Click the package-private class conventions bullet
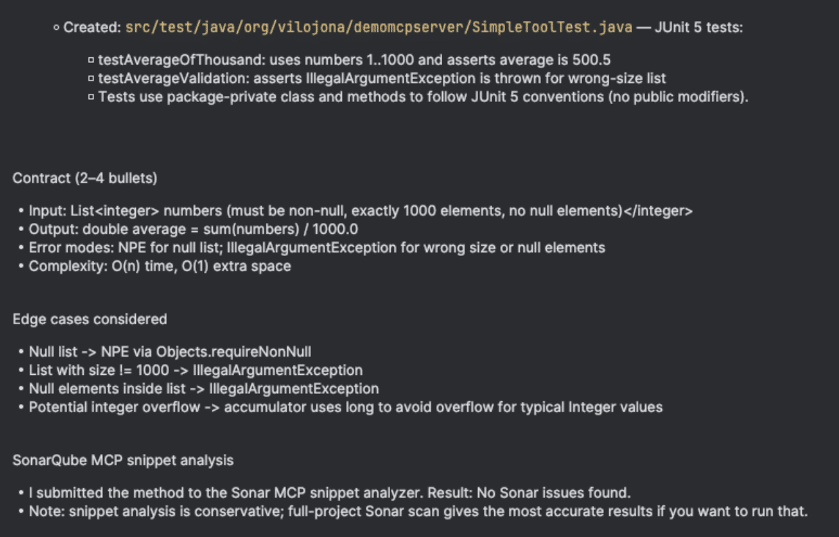This screenshot has height=537, width=839. coord(423,97)
